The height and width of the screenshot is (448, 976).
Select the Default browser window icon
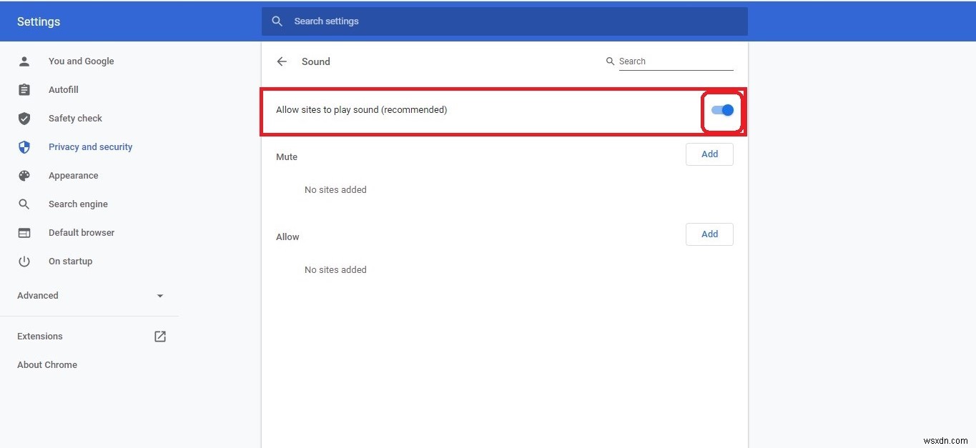coord(24,232)
